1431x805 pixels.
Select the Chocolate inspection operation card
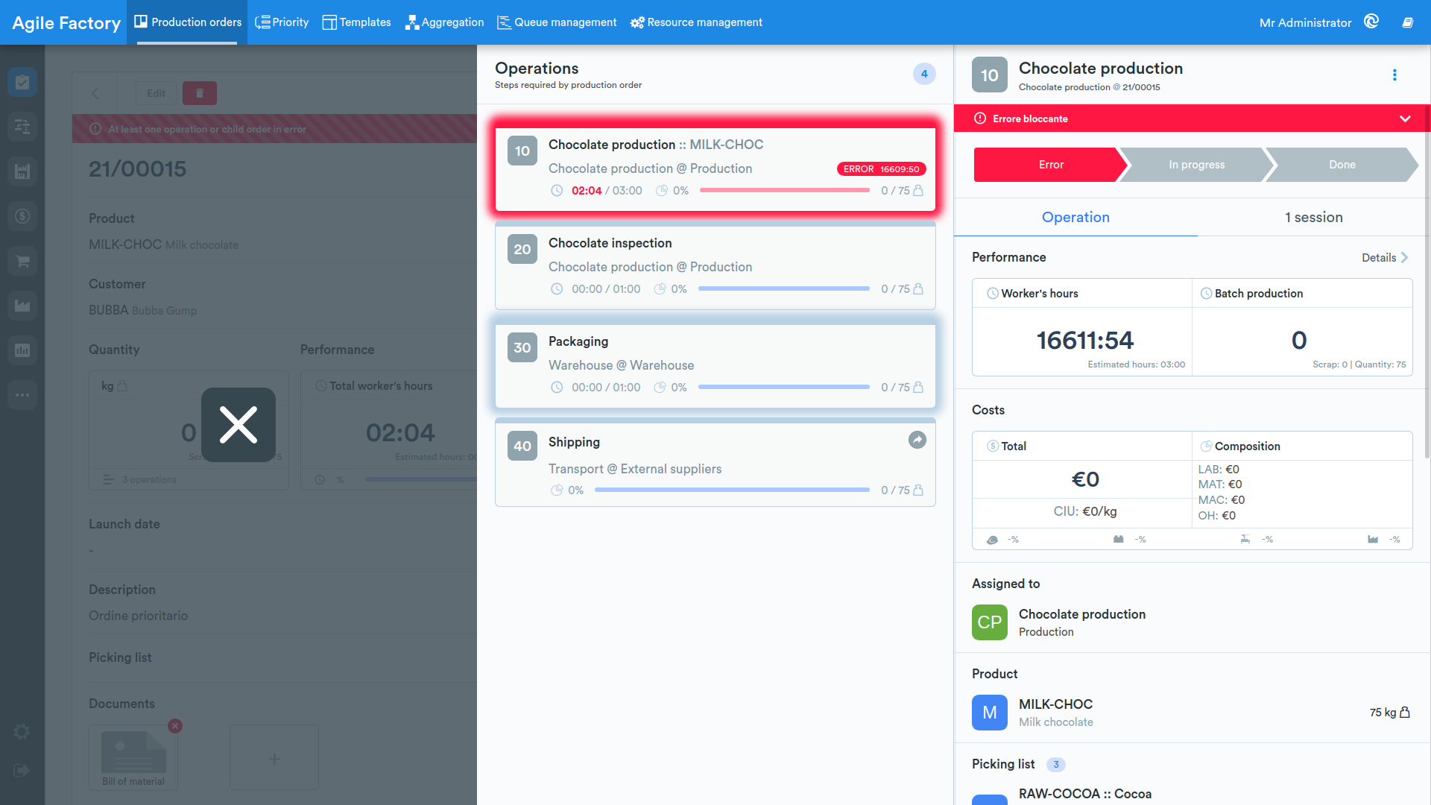pos(715,265)
